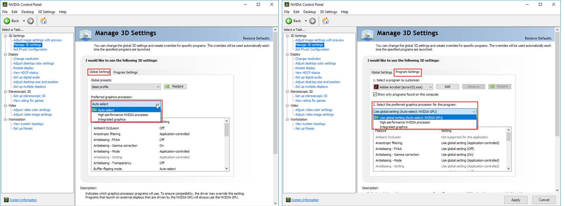Screen dimensions: 565x206
Task: Open System Information link, left window
Action: [23, 200]
